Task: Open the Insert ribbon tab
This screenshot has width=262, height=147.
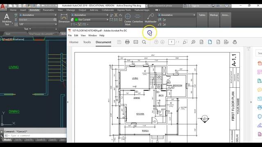Action: coord(23,10)
